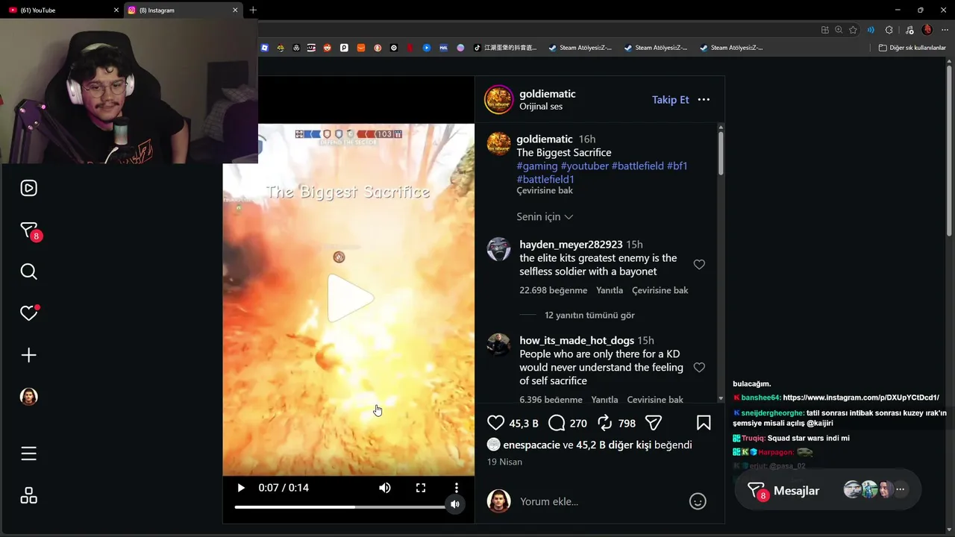The image size is (955, 537).
Task: Open the #battlefield1 hashtag
Action: 545,180
